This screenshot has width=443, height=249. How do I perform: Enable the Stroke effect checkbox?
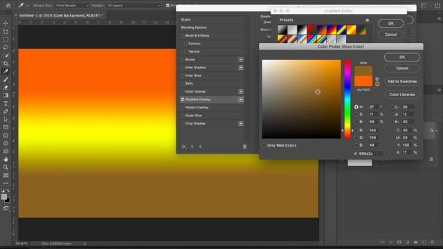pos(183,59)
